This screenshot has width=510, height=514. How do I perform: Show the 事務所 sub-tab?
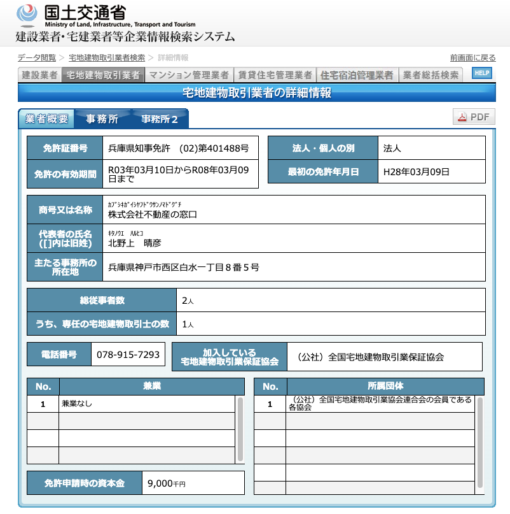pos(102,119)
